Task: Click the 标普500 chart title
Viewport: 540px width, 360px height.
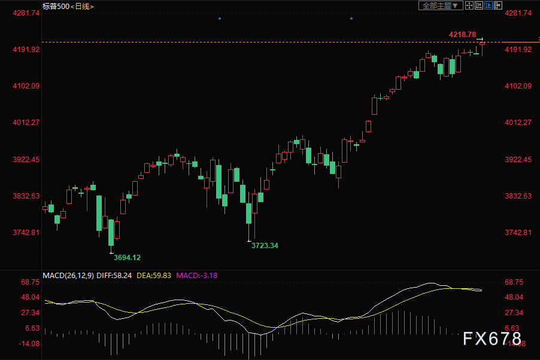Action: pos(56,6)
